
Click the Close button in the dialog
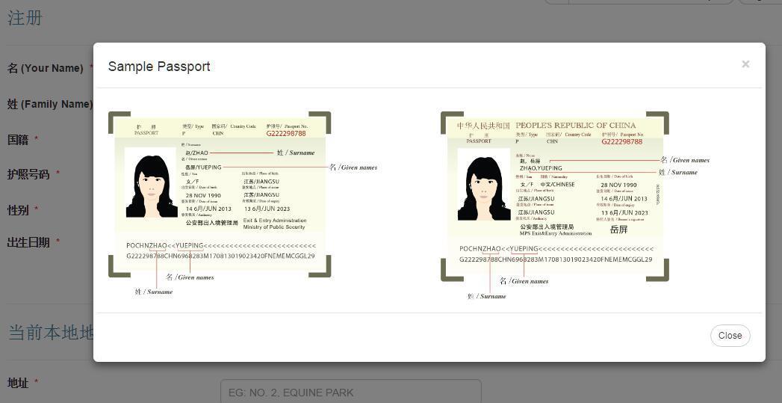point(730,336)
